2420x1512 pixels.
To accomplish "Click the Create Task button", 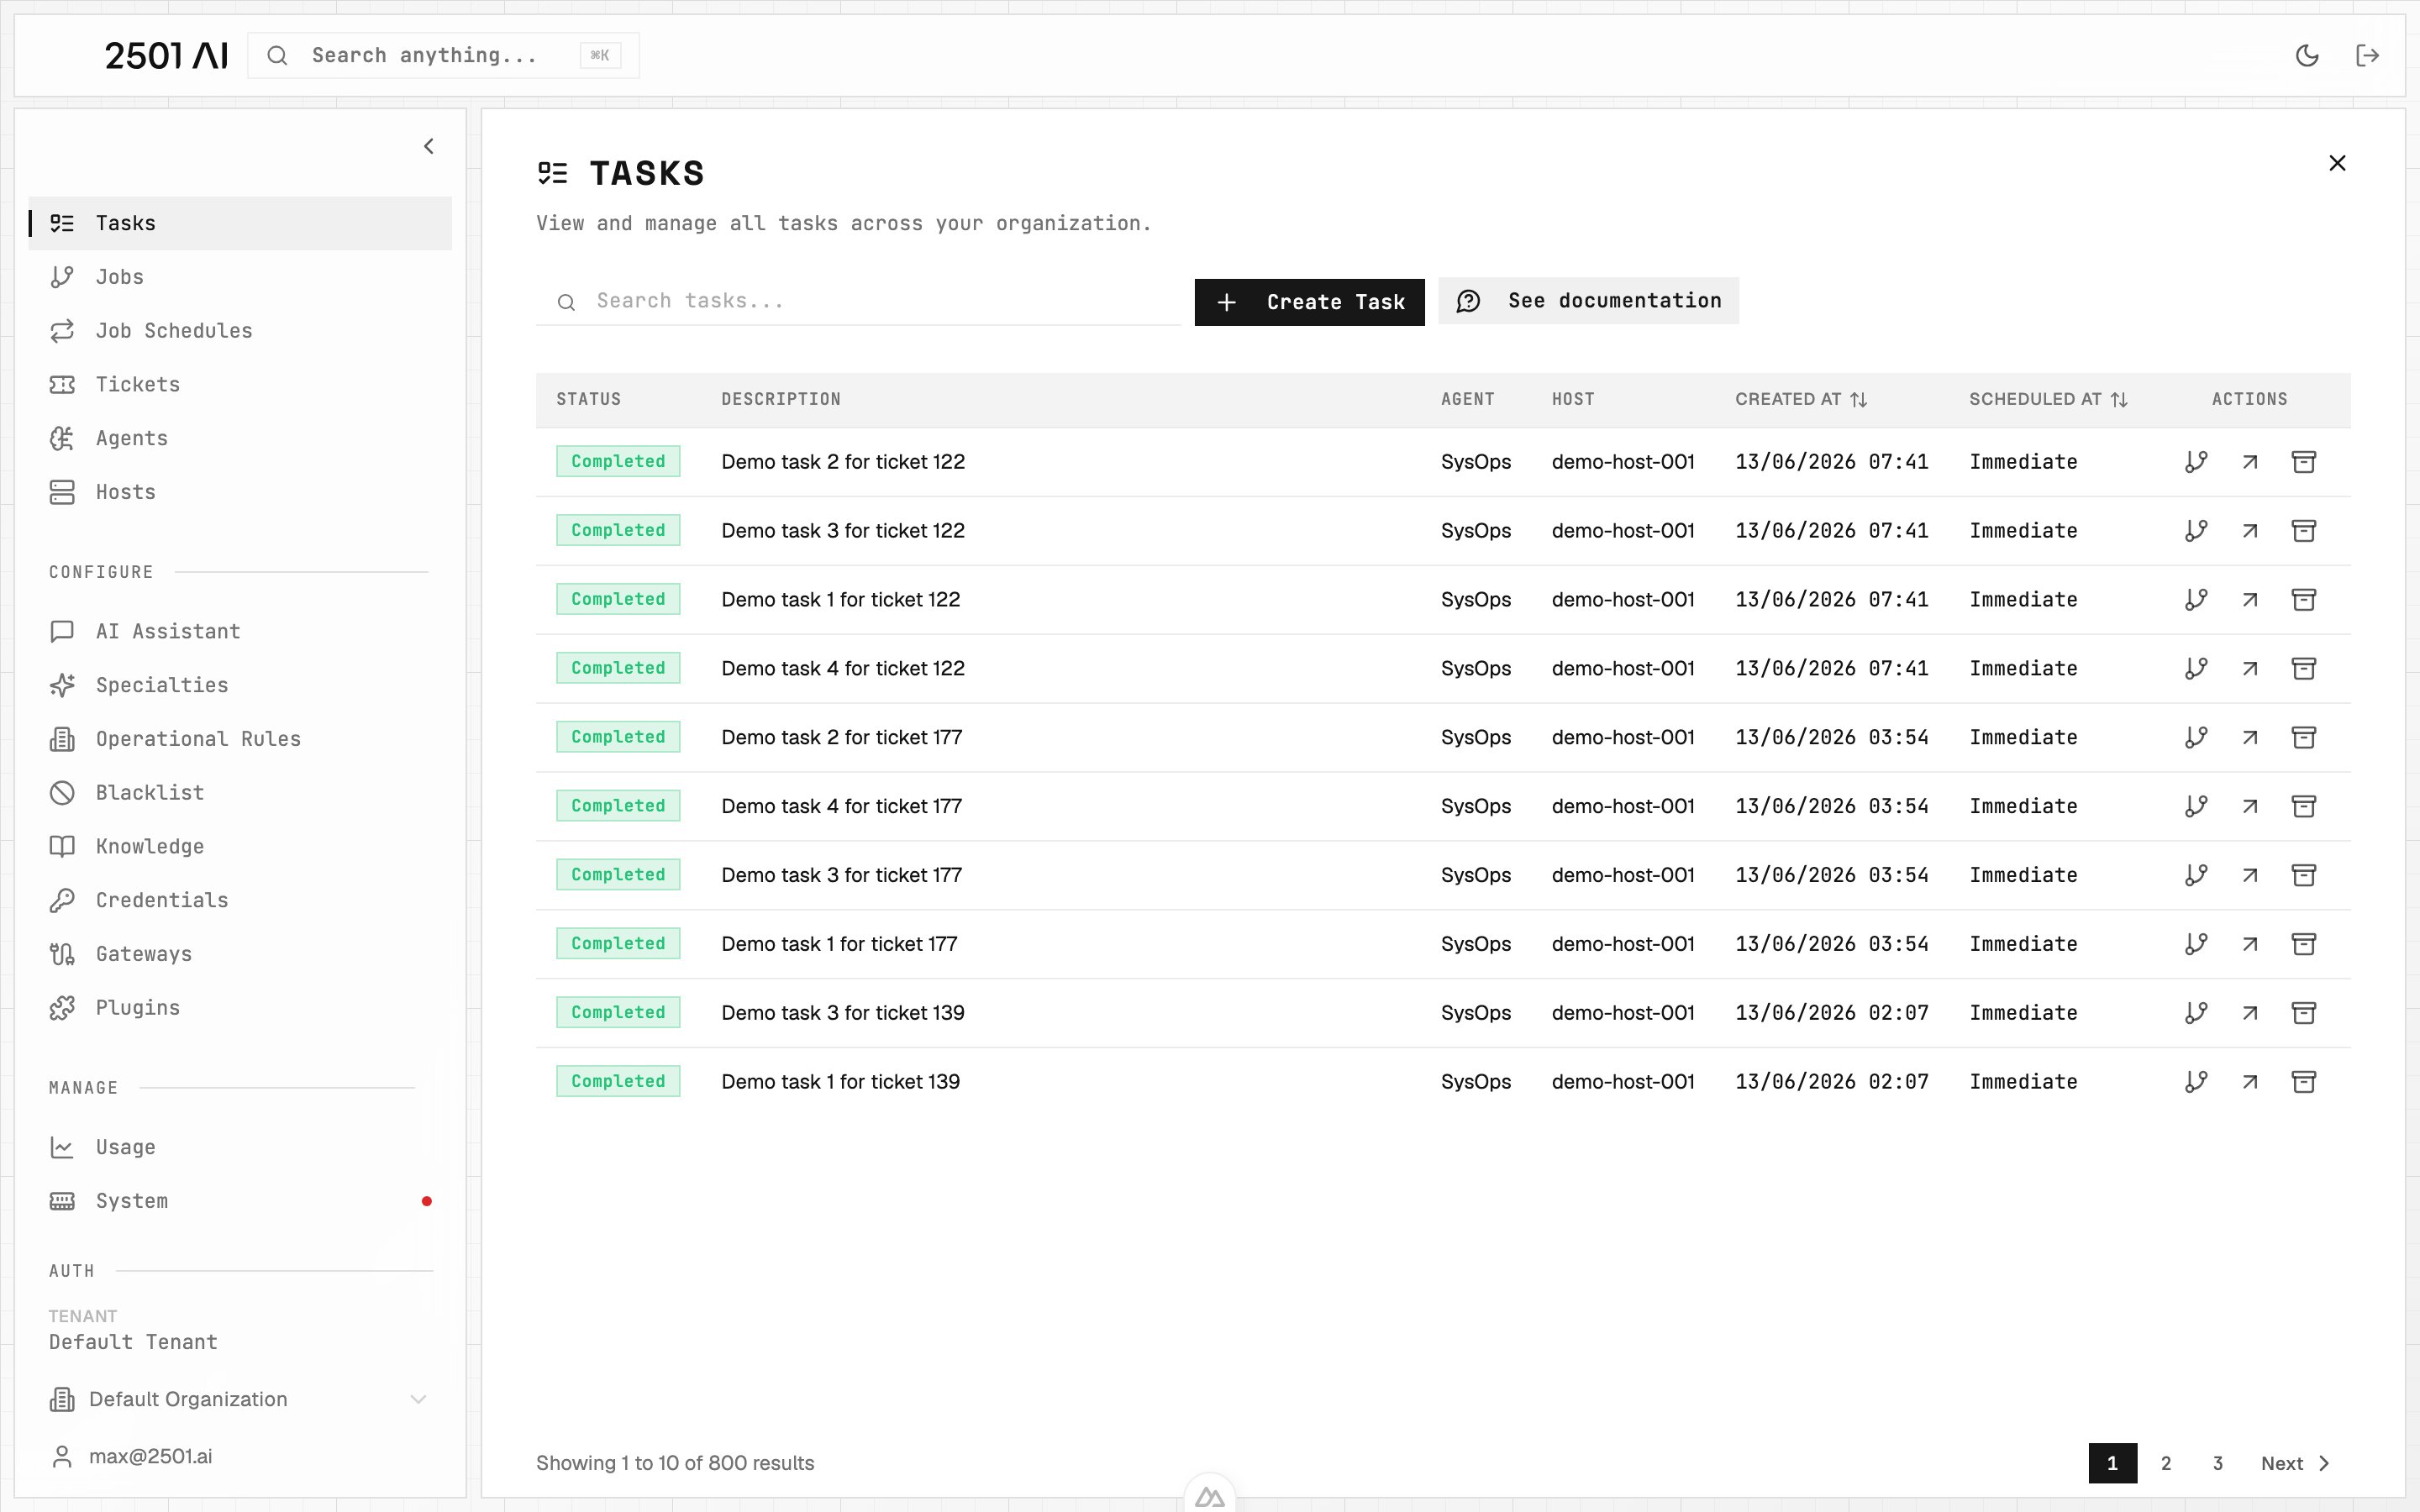I will (1309, 302).
